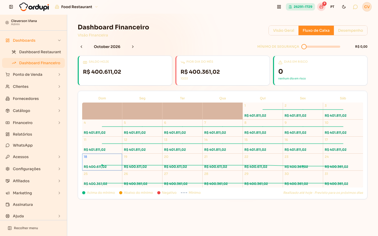Click the Dias em Risco card
The height and width of the screenshot is (236, 378).
320,71
